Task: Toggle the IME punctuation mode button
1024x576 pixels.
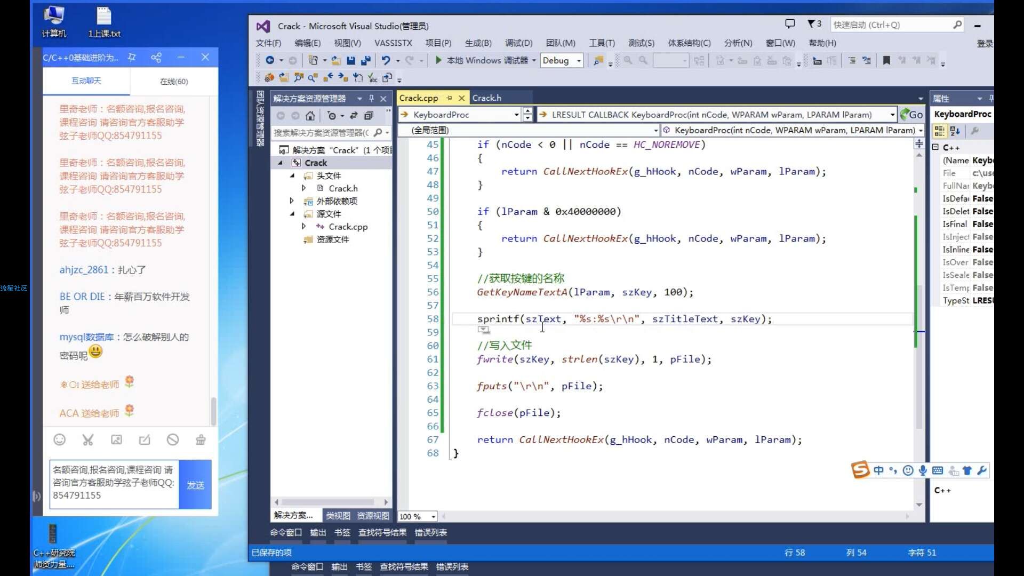Action: [893, 470]
